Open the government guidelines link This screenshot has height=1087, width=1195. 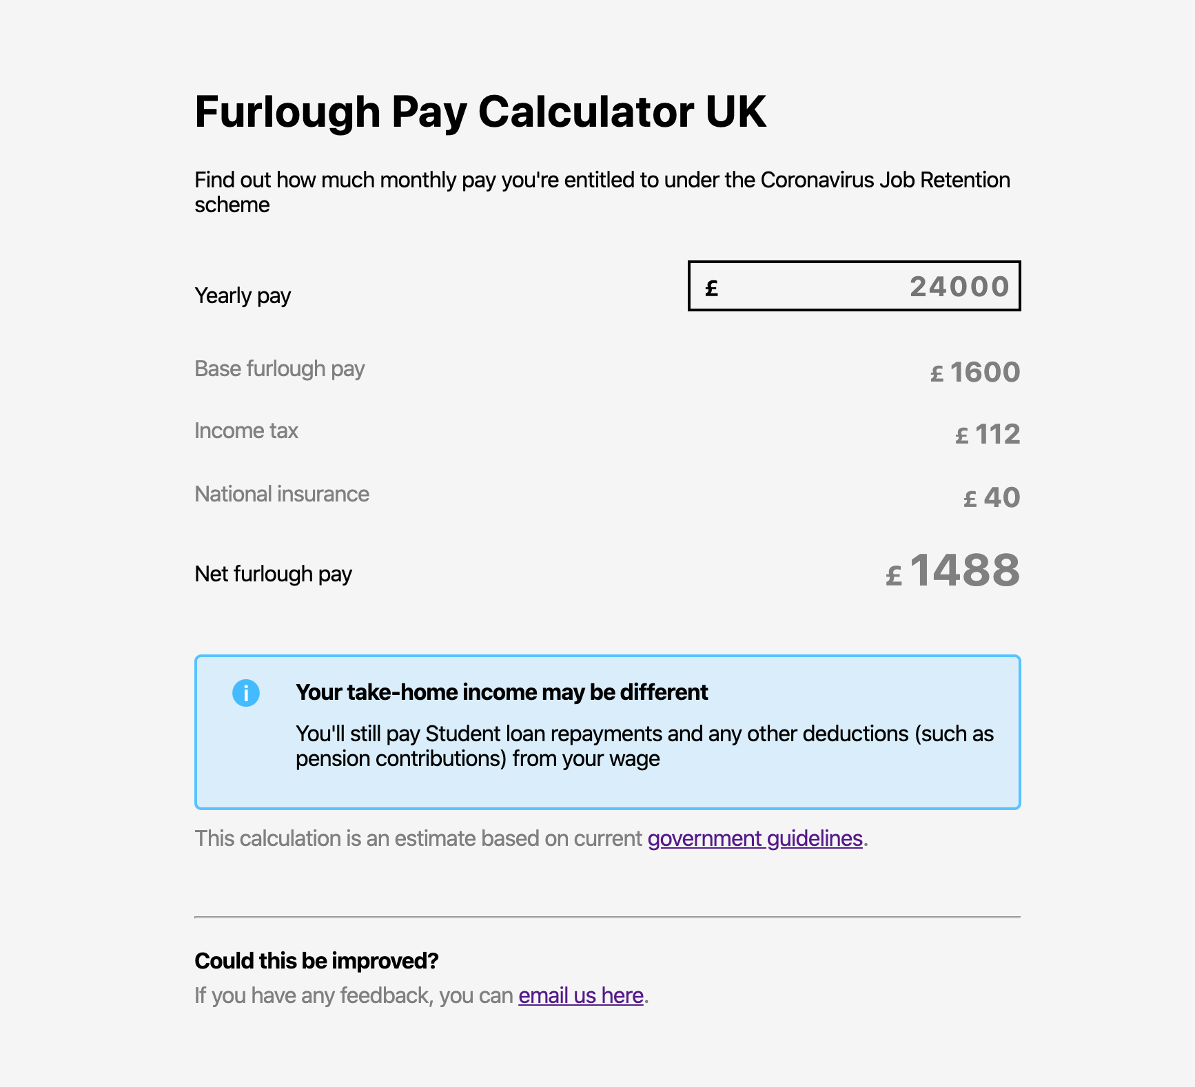tap(755, 838)
